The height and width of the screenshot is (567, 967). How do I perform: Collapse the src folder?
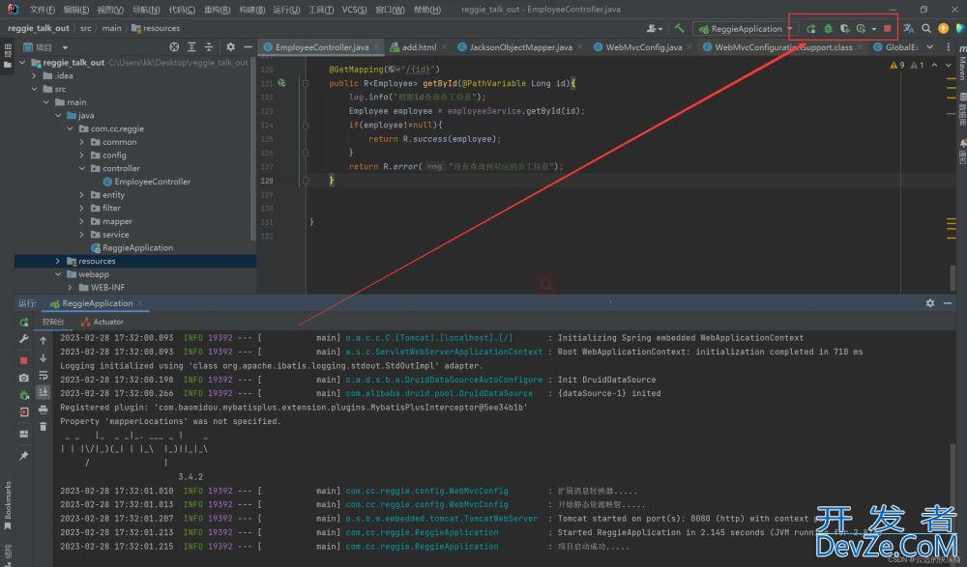[35, 89]
